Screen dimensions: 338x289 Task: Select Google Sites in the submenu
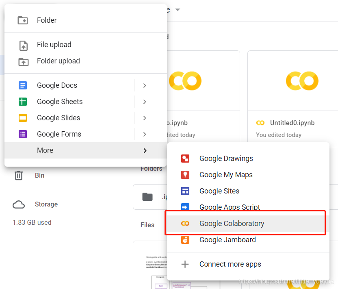248,191
